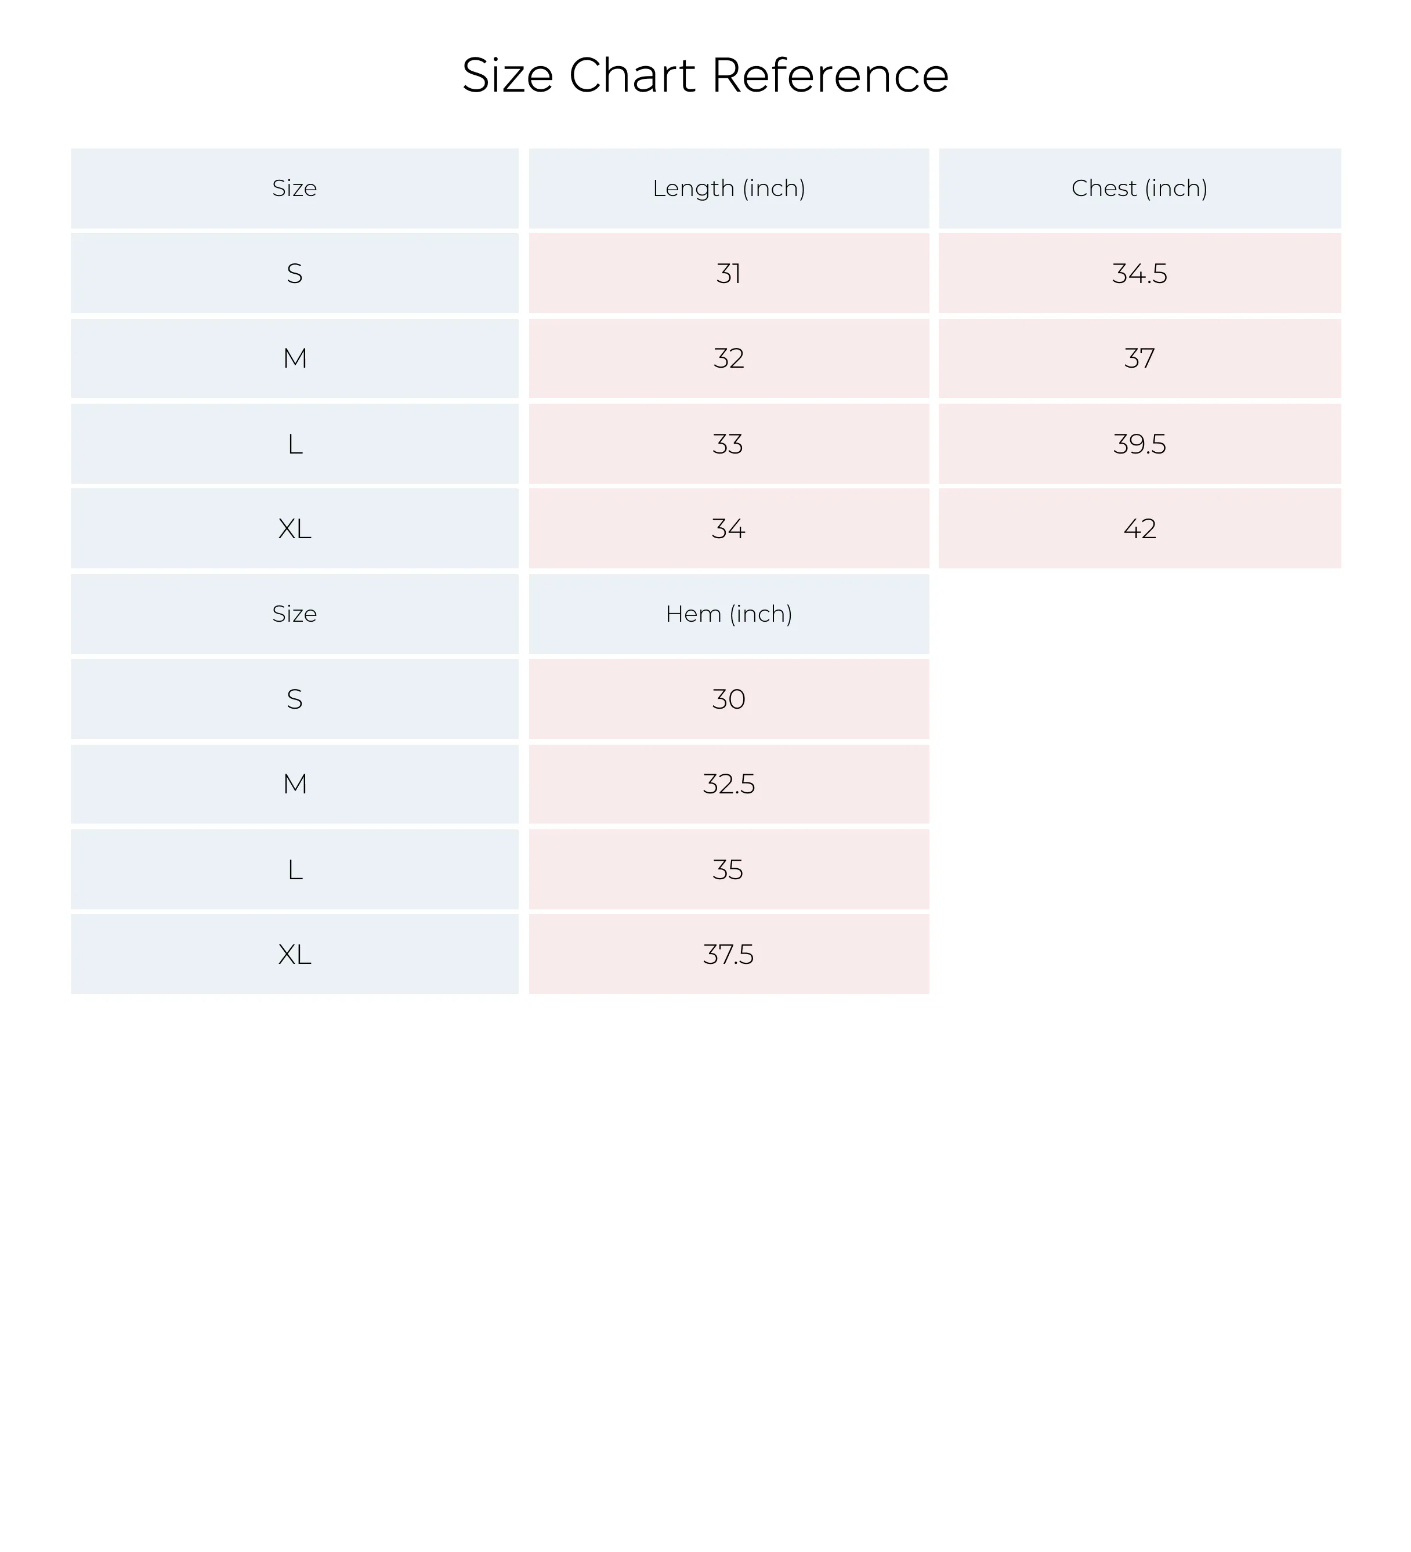1411x1552 pixels.
Task: Click length value 32
Action: (x=729, y=359)
